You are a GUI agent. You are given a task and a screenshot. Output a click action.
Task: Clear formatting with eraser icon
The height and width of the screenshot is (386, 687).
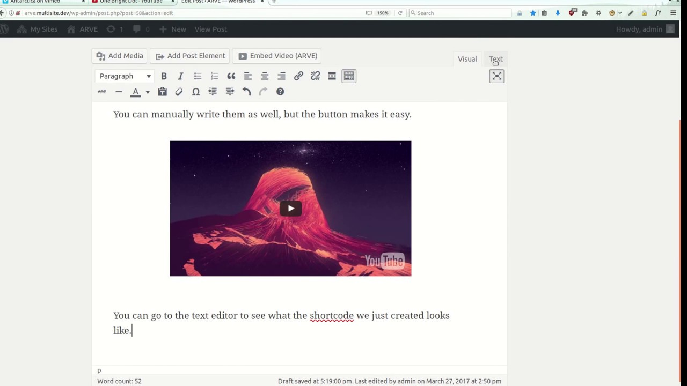coord(179,92)
